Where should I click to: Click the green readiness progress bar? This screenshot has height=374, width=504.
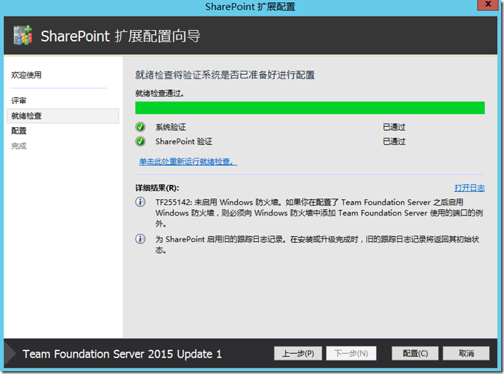pos(310,108)
